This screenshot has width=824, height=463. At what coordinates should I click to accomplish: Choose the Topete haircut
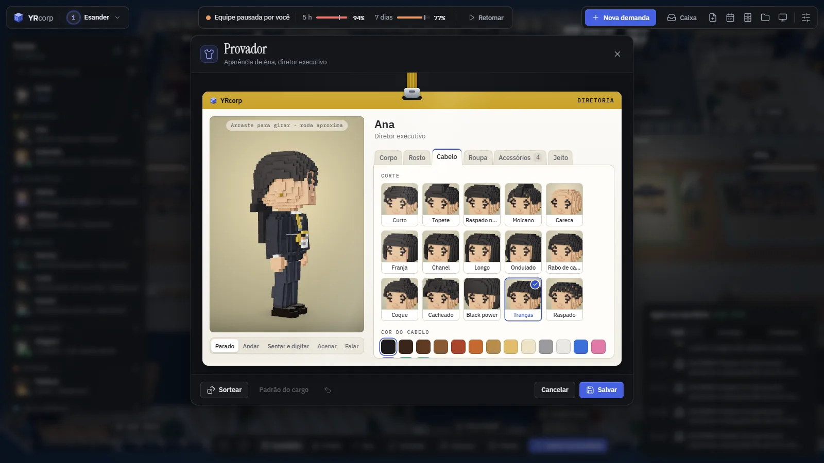(x=441, y=205)
